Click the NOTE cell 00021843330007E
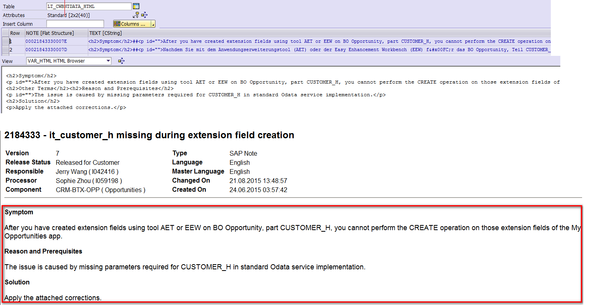Viewport: 590px width, 305px height. click(x=56, y=41)
